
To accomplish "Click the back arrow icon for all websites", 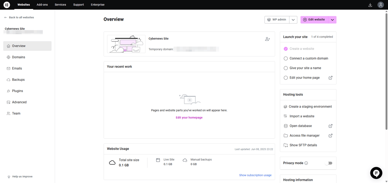I will tap(6, 17).
